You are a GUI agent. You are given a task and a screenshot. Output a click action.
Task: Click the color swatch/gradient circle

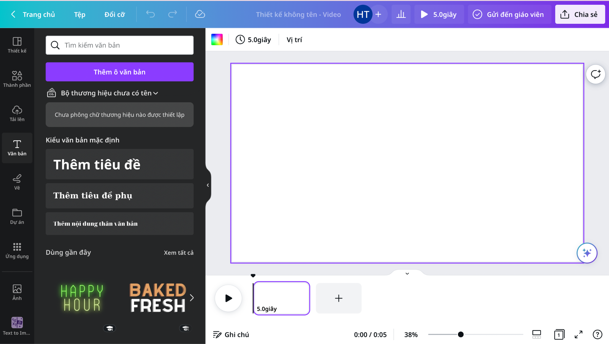coord(217,39)
